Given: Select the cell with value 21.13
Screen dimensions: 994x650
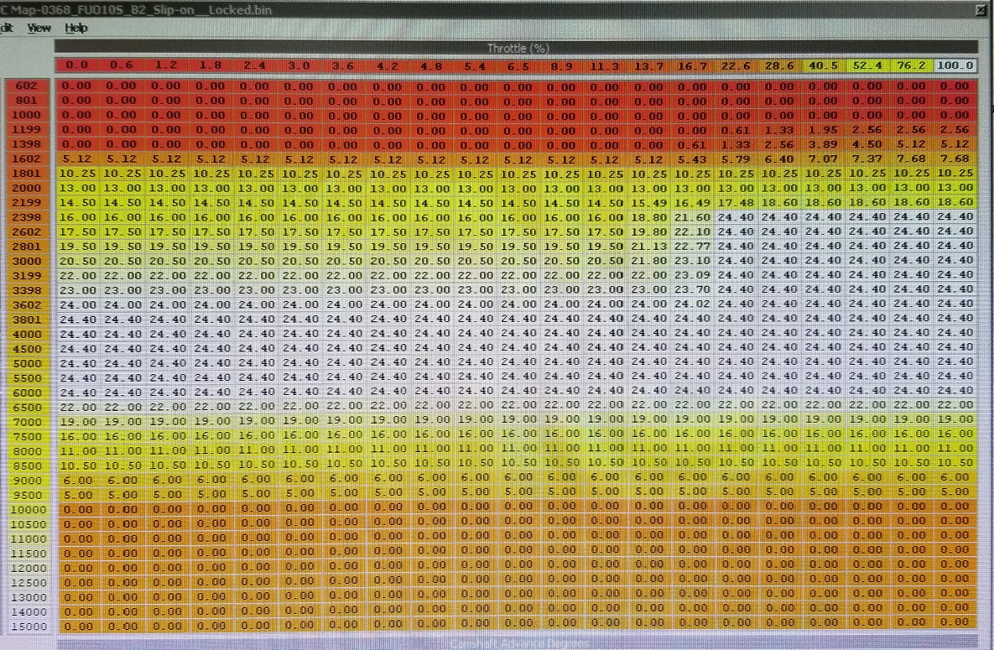Looking at the screenshot, I should click(647, 245).
